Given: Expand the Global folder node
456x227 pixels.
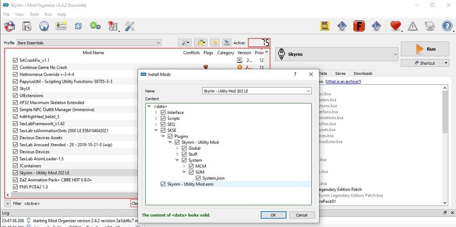Looking at the screenshot, I should (x=177, y=148).
